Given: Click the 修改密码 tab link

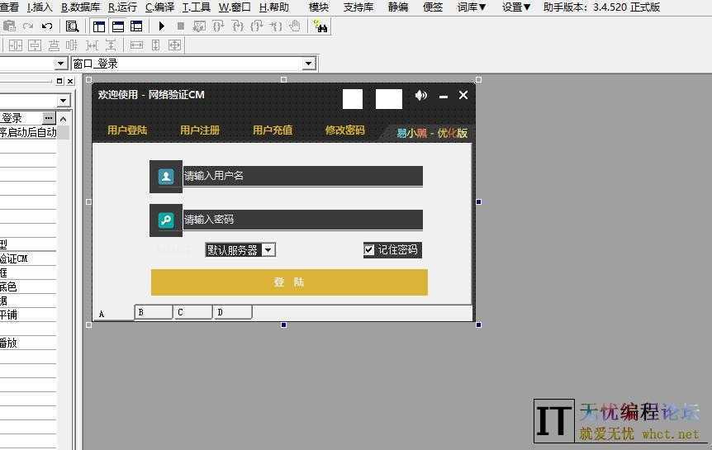Looking at the screenshot, I should [344, 130].
